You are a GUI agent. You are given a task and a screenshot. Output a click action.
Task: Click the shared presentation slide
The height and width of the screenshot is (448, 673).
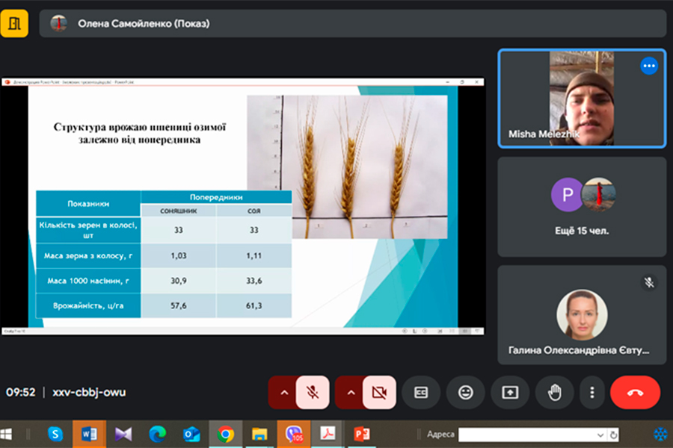click(243, 207)
